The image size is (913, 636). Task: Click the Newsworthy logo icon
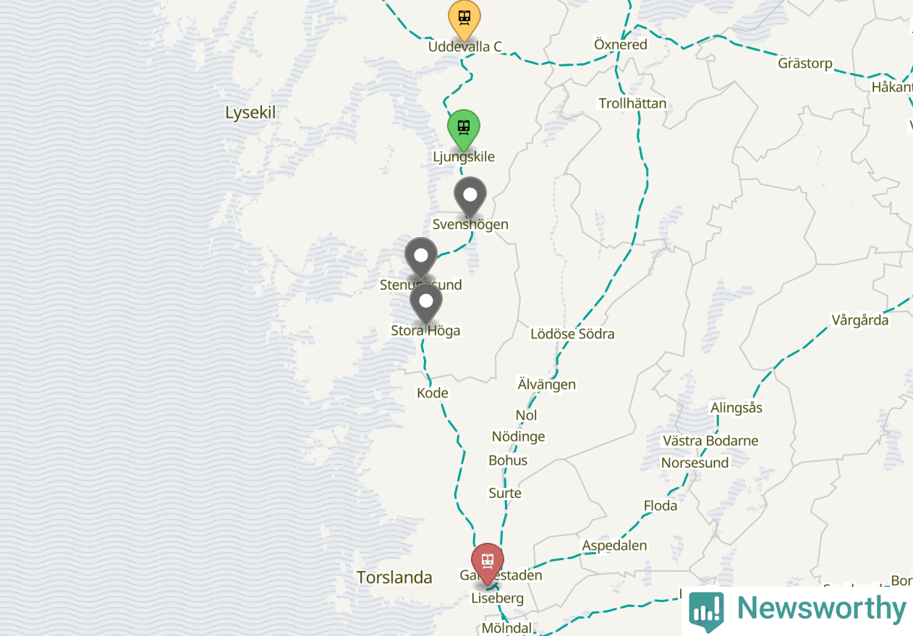[x=706, y=611]
